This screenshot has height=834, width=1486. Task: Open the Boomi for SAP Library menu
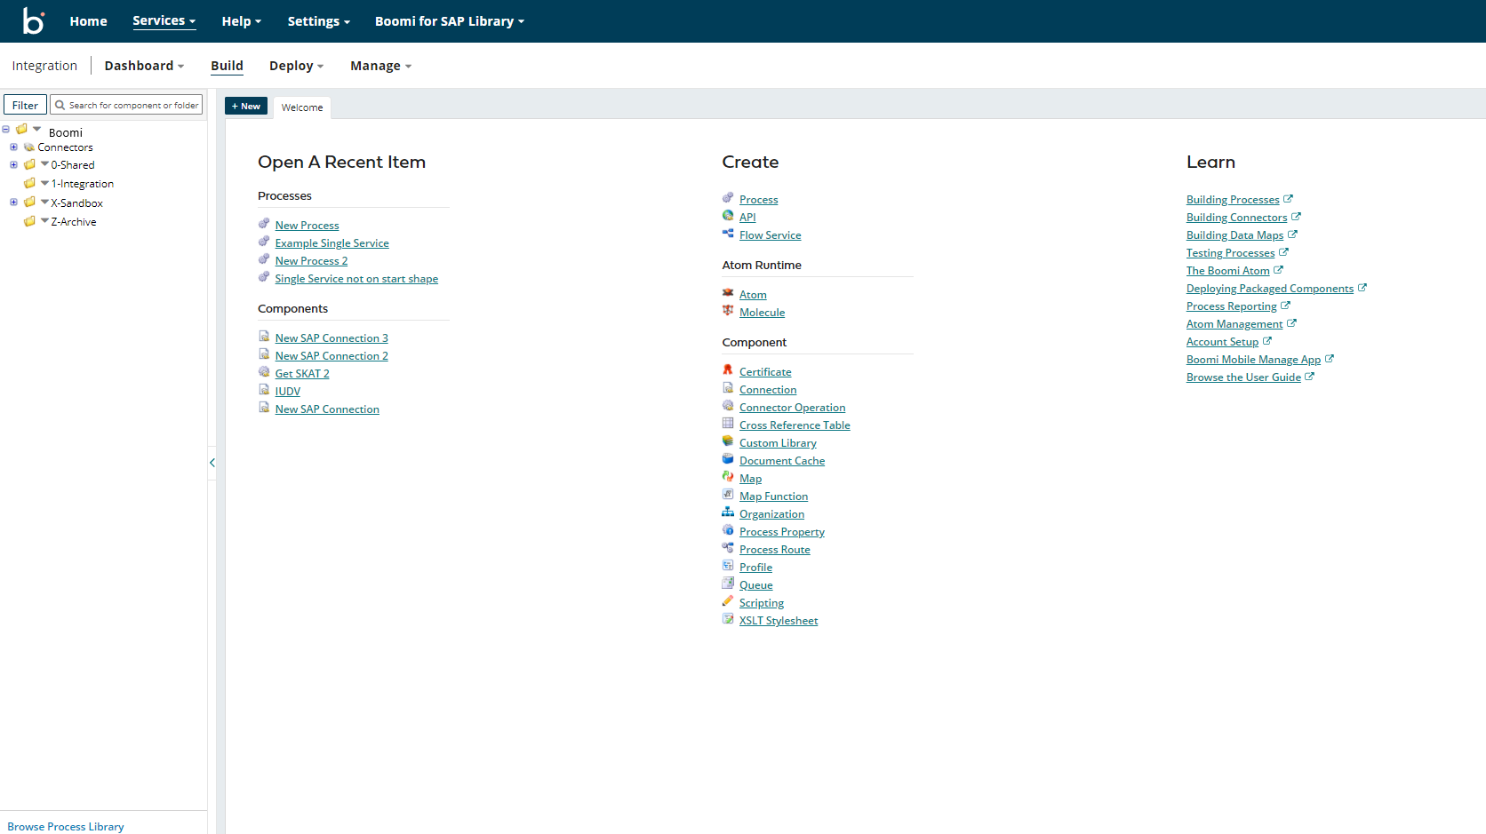(x=449, y=21)
